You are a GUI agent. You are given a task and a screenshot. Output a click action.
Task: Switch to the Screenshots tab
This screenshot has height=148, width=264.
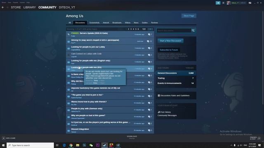tap(94, 23)
